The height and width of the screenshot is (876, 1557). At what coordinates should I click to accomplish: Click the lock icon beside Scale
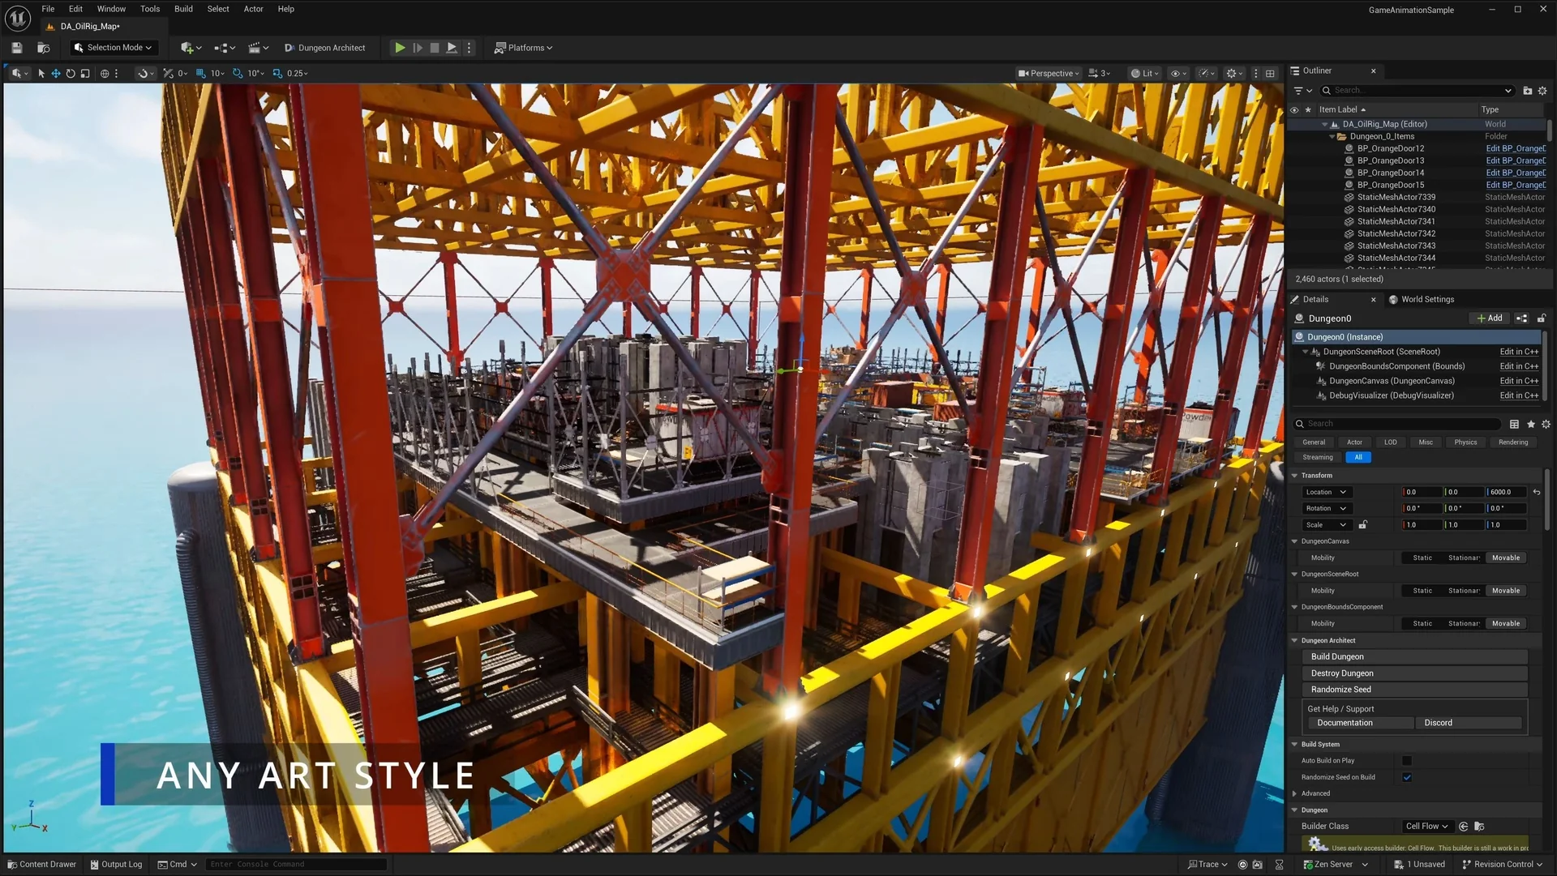click(1362, 525)
